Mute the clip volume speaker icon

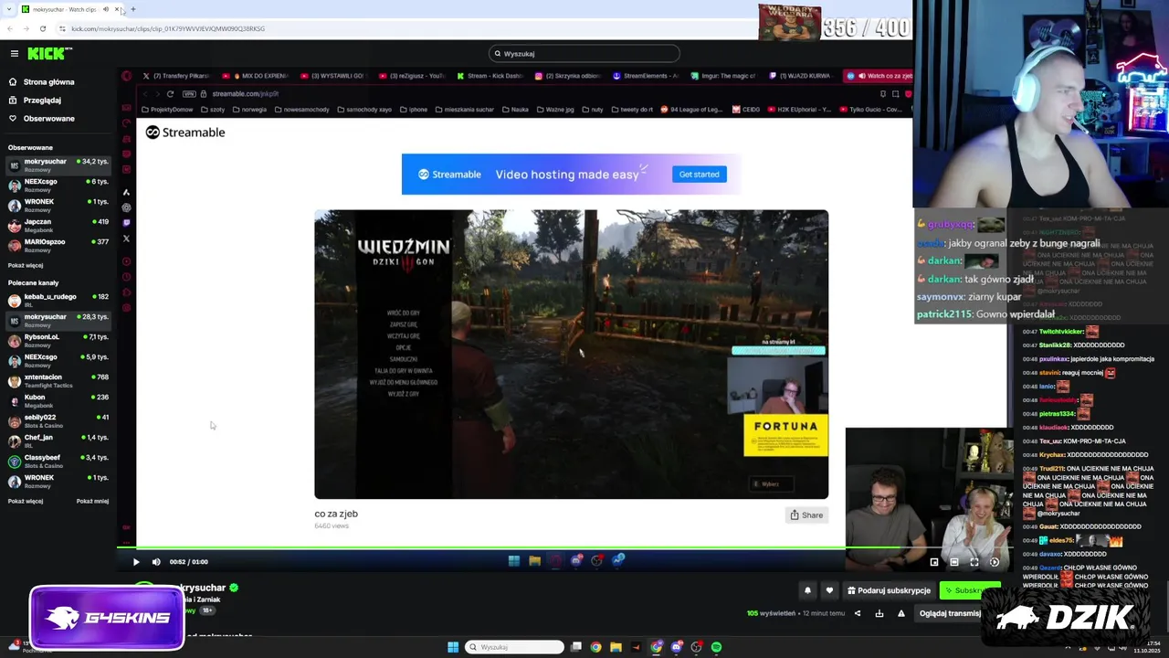[x=156, y=562]
